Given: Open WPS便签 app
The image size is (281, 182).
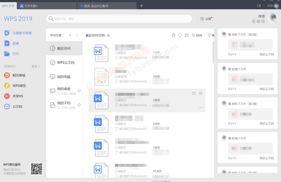Looking at the screenshot, I should pyautogui.click(x=15, y=86).
